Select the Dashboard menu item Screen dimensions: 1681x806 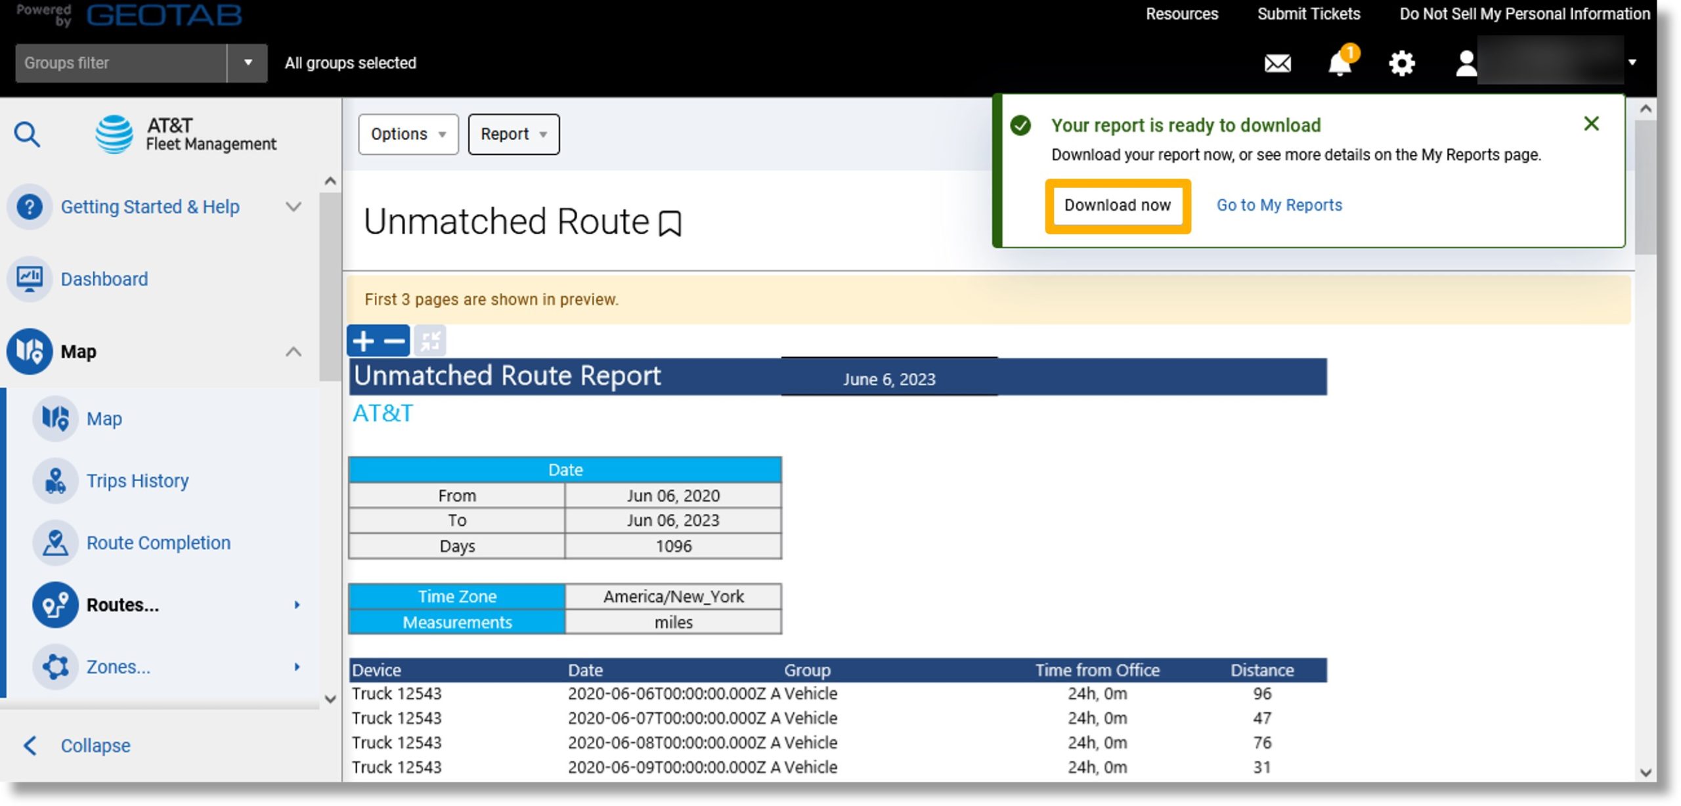pyautogui.click(x=104, y=279)
